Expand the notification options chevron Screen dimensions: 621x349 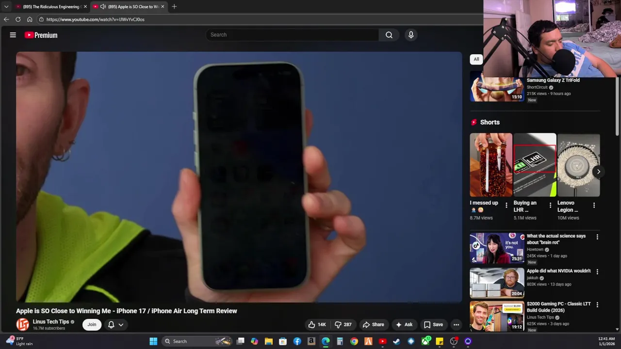point(121,325)
